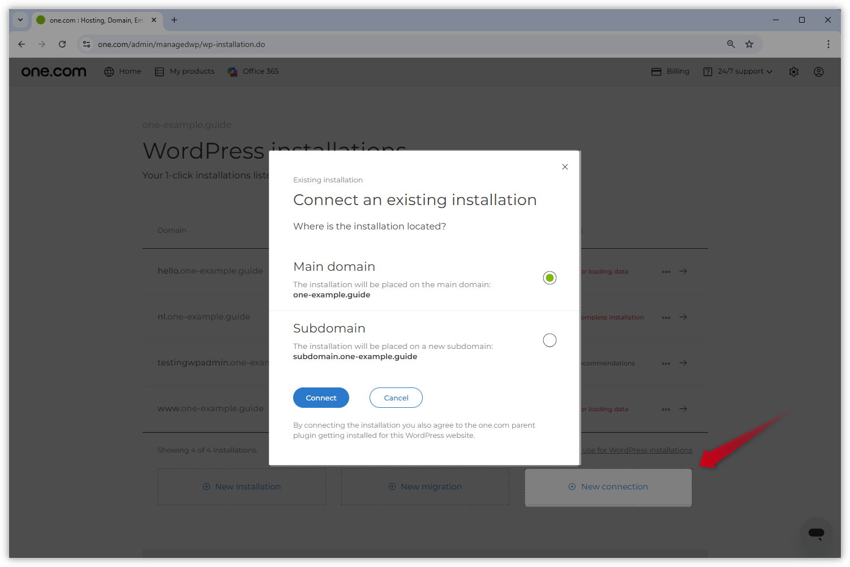Select the Subdomain radio option
This screenshot has width=850, height=567.
coord(550,340)
